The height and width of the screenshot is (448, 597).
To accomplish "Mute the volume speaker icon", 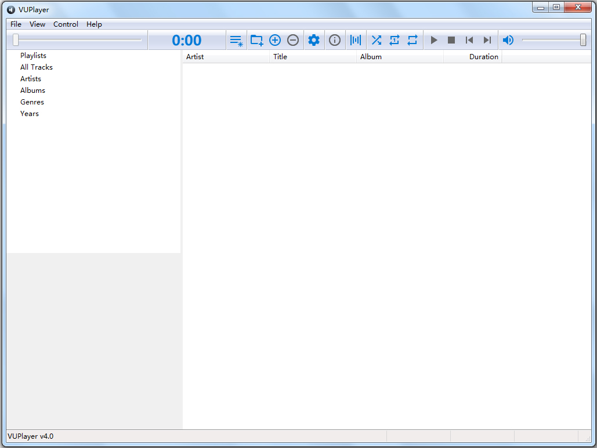I will point(508,41).
